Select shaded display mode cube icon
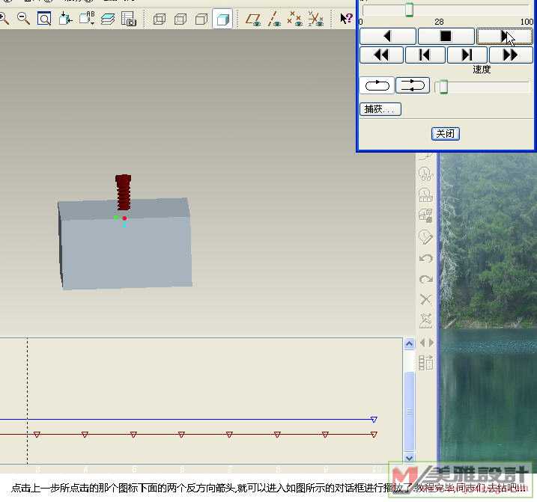537x502 pixels. [222, 19]
